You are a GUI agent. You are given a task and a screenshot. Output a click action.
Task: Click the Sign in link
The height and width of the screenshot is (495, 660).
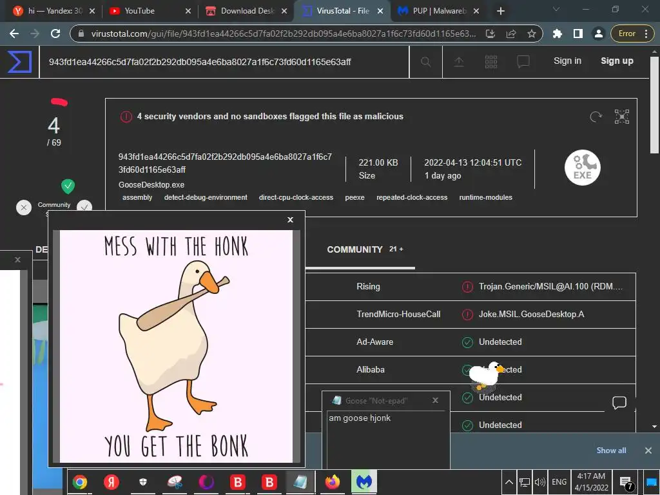(x=567, y=61)
